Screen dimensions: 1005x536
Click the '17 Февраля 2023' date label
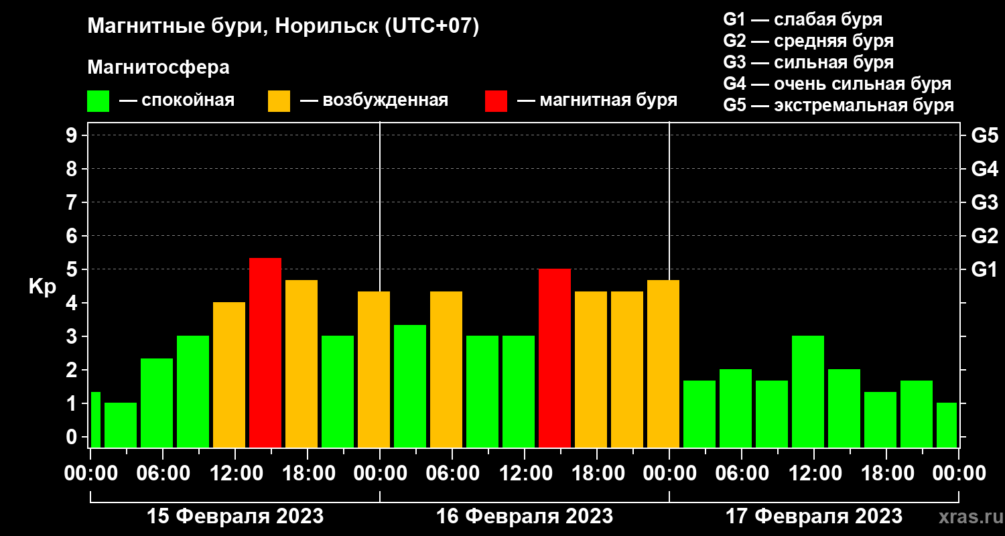click(814, 517)
